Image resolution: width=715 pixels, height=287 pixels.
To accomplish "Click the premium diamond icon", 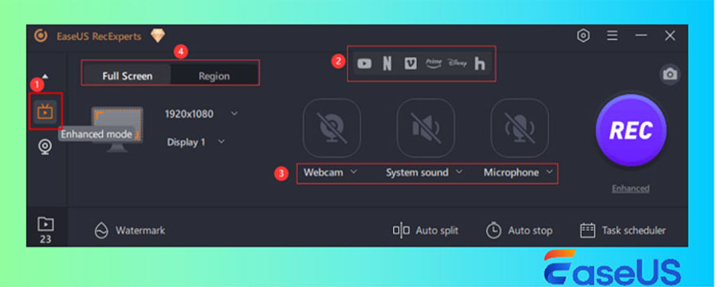I will point(158,36).
